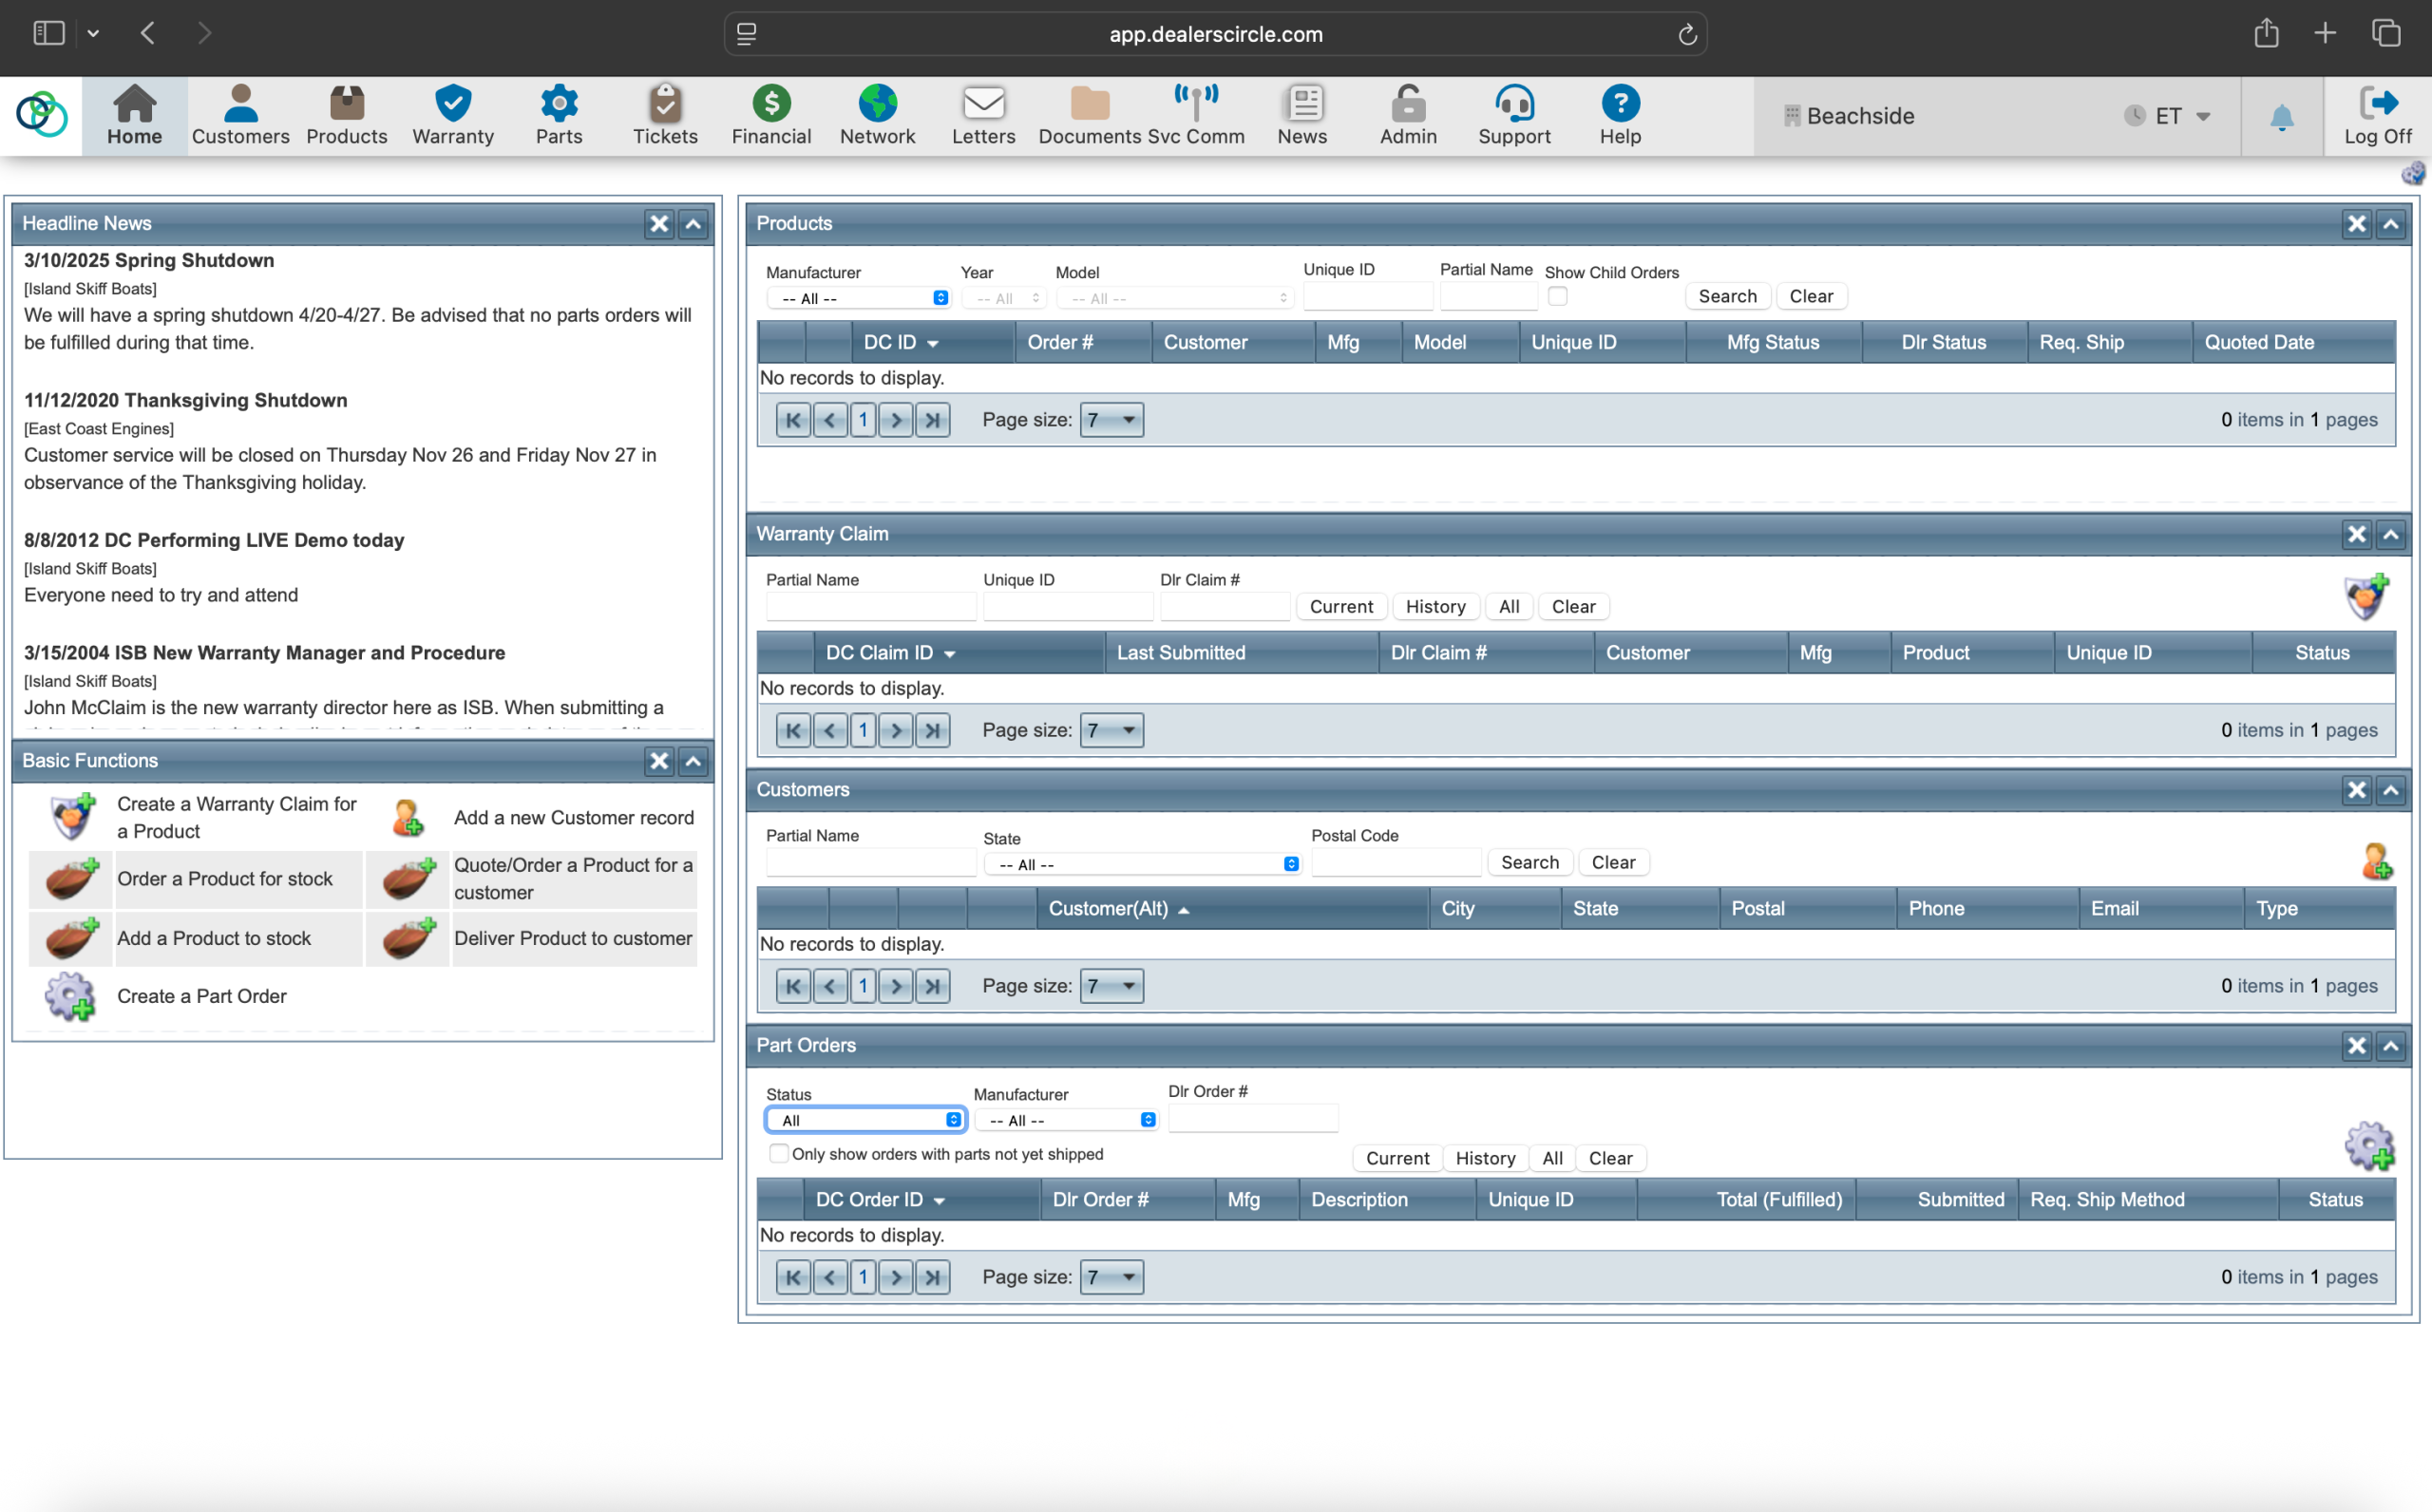The width and height of the screenshot is (2432, 1512).
Task: Click the Dlr Order # input field
Action: (1253, 1118)
